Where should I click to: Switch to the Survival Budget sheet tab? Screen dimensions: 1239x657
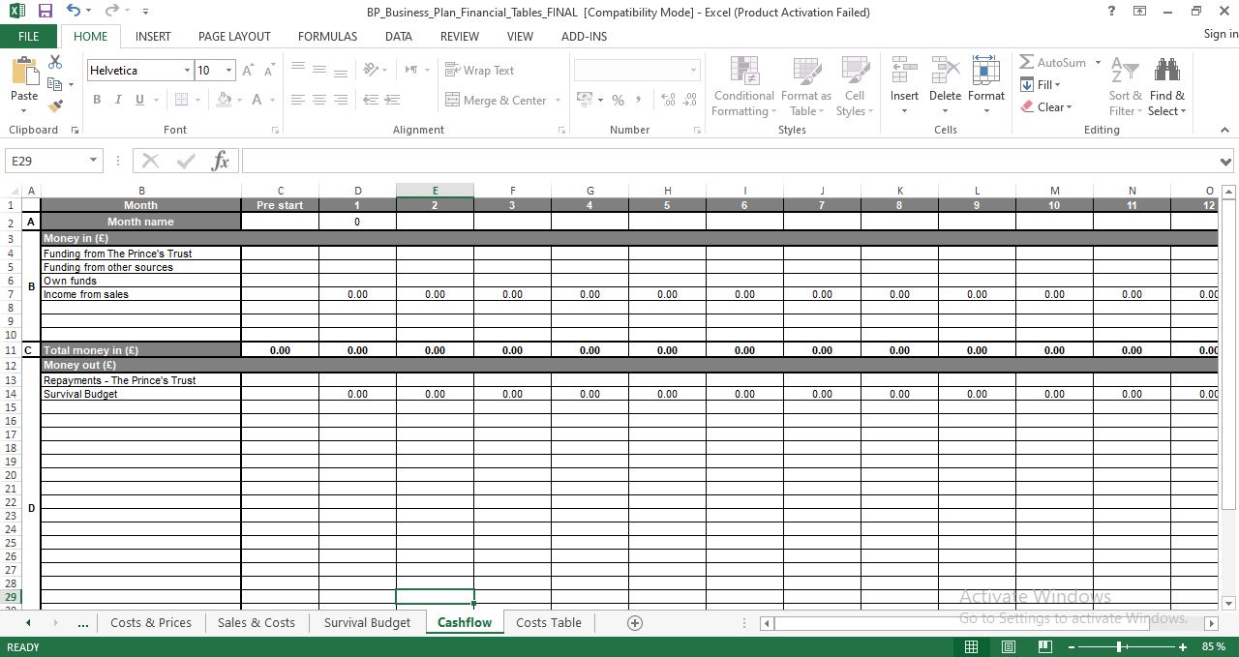[x=367, y=623]
